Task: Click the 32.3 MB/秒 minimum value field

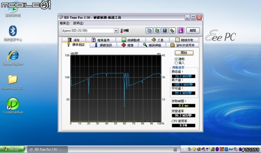Action: [x=184, y=76]
